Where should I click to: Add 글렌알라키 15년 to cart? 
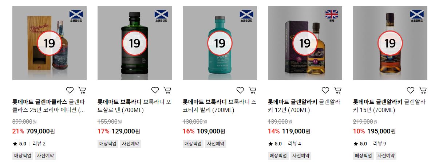pos(423,90)
